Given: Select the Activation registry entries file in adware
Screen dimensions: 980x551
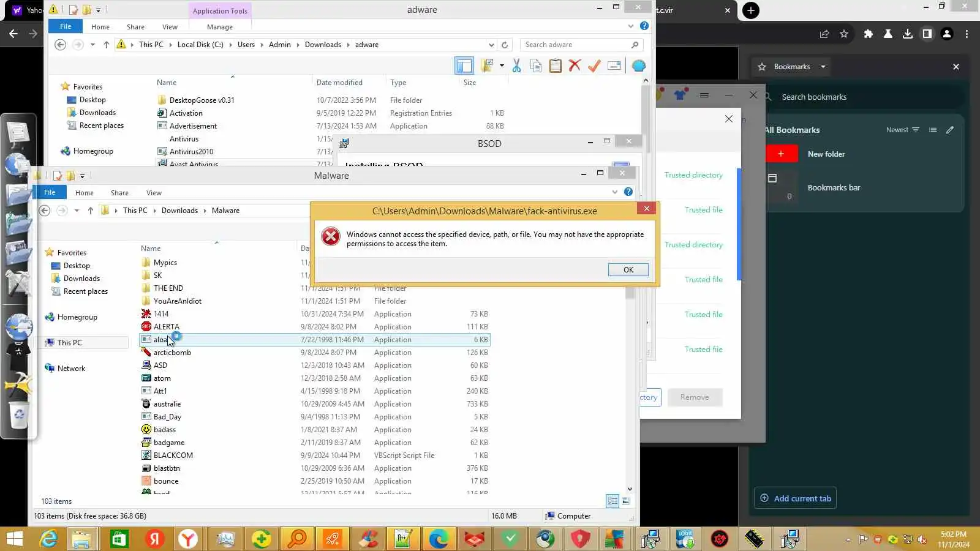Looking at the screenshot, I should (186, 113).
